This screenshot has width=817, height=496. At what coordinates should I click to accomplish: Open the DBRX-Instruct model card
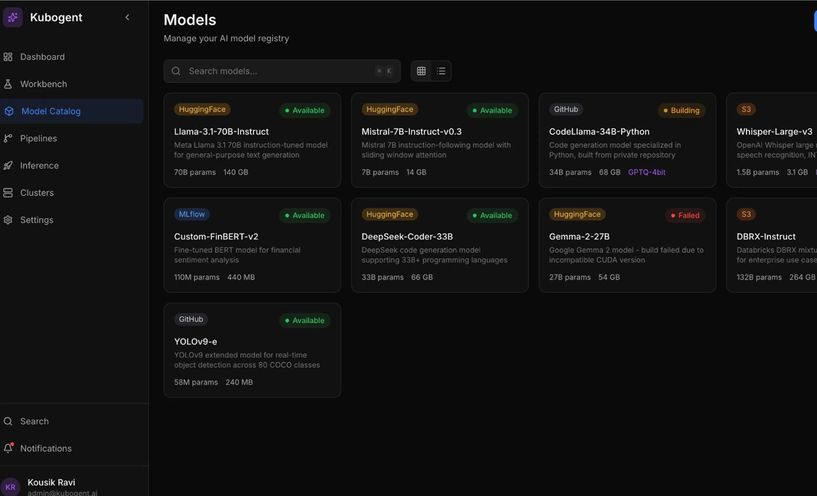pyautogui.click(x=772, y=245)
